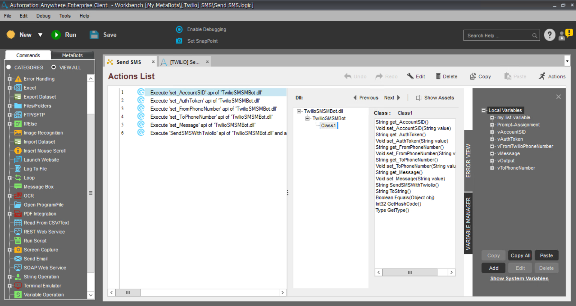Click the Send Email envelope icon
Viewport: 576px width, 306px height.
(x=18, y=259)
